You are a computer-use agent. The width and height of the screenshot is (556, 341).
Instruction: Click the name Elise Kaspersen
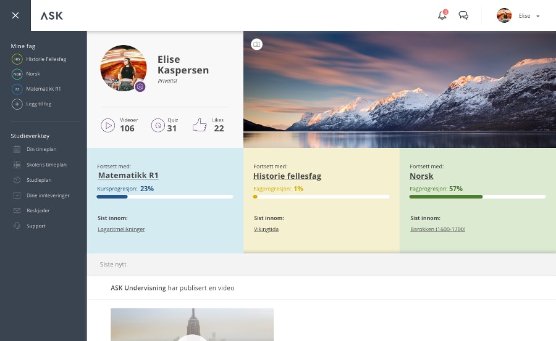(183, 65)
